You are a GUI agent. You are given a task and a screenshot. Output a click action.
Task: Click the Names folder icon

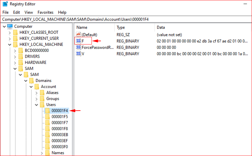pos(47,153)
